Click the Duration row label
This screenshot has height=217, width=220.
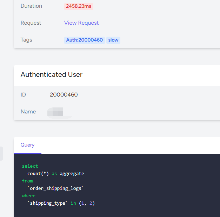point(31,6)
